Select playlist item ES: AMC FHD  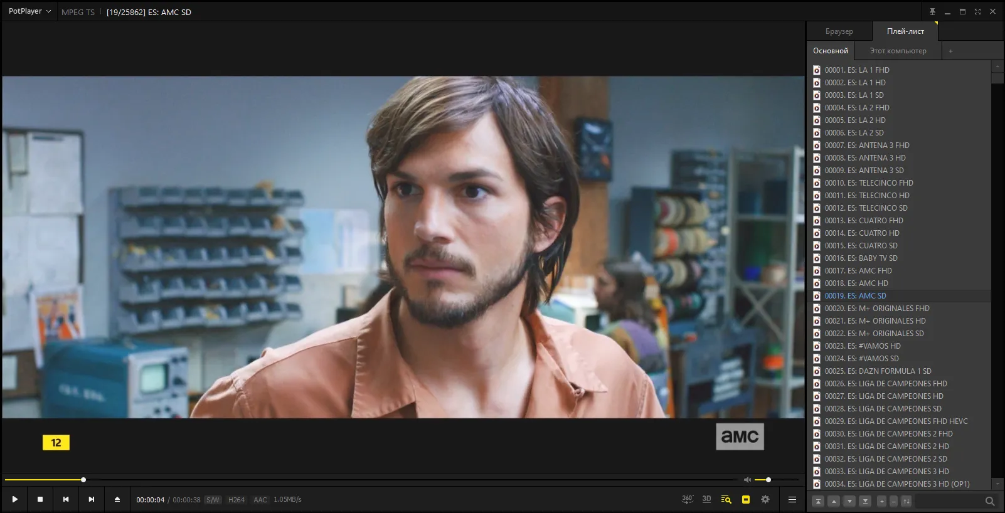[900, 271]
